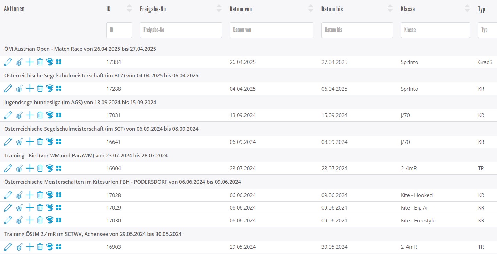Open grid icon for Sprinto row 17384

(59, 62)
